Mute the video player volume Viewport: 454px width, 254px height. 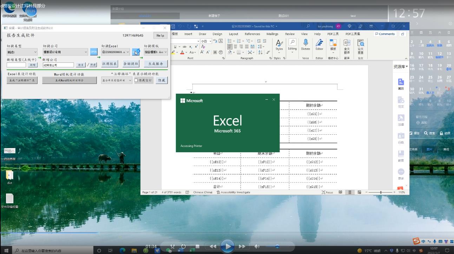click(x=257, y=246)
